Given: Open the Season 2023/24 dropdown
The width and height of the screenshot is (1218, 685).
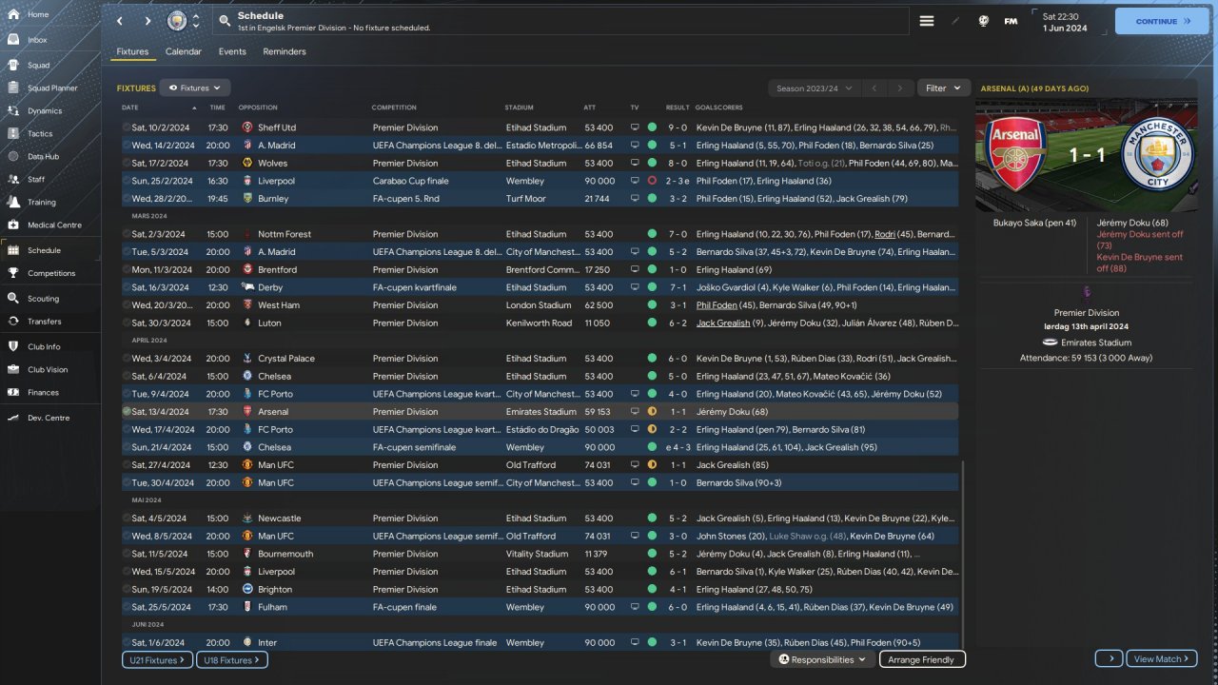Looking at the screenshot, I should click(x=814, y=88).
